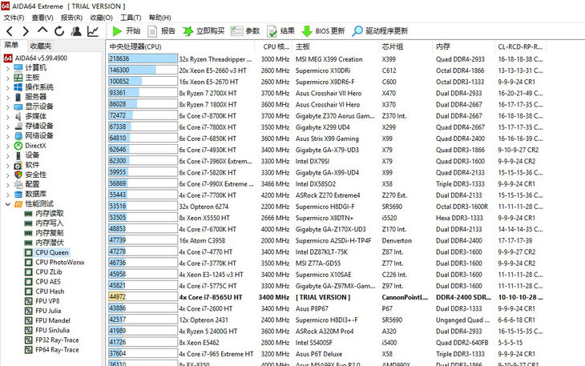Click the up-level arrow icon
Viewport: 585px width, 366px height.
tap(42, 30)
